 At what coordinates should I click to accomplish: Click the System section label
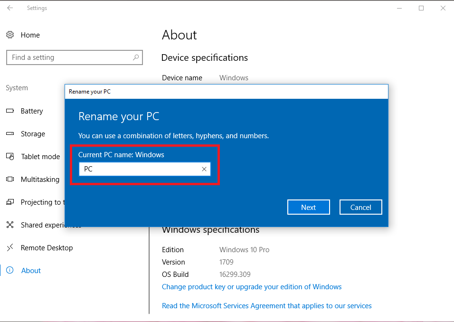click(17, 88)
